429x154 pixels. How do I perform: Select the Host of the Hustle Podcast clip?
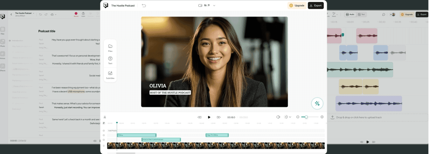coord(161,139)
